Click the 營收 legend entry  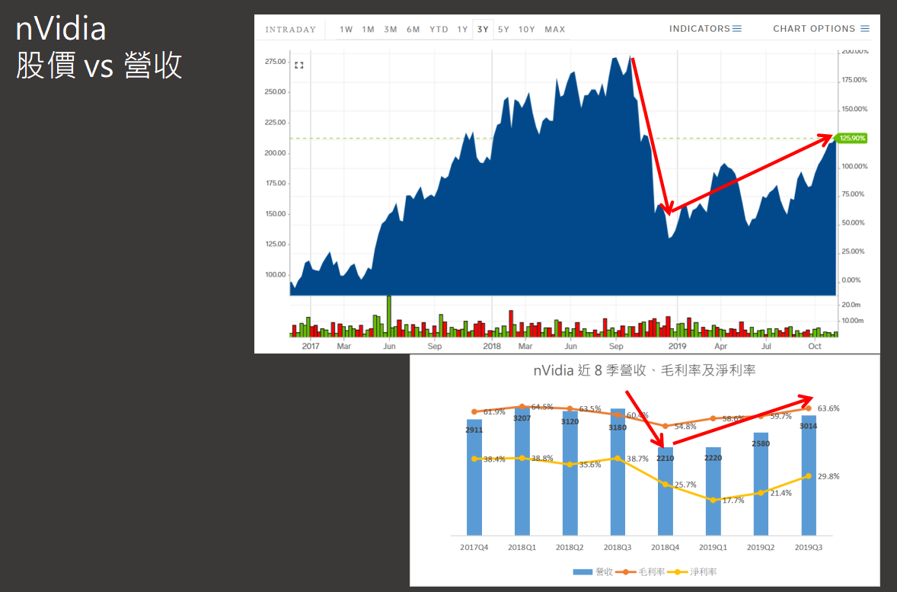point(592,571)
